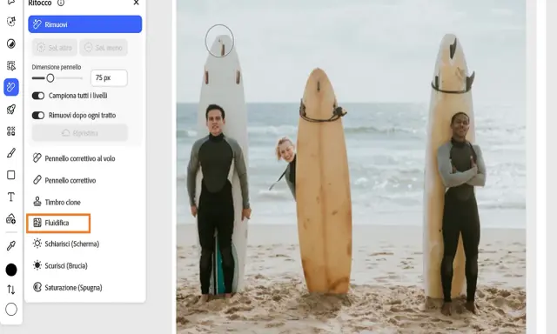The image size is (557, 334).
Task: Open the shapes grid tool icon
Action: pyautogui.click(x=11, y=131)
